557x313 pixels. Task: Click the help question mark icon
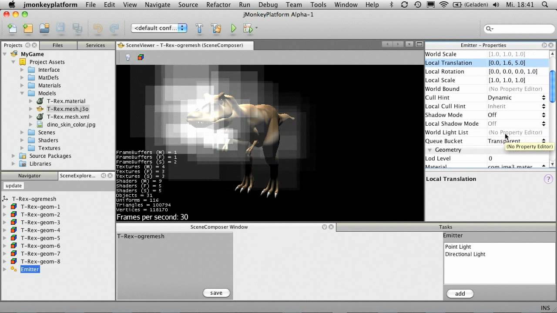548,179
